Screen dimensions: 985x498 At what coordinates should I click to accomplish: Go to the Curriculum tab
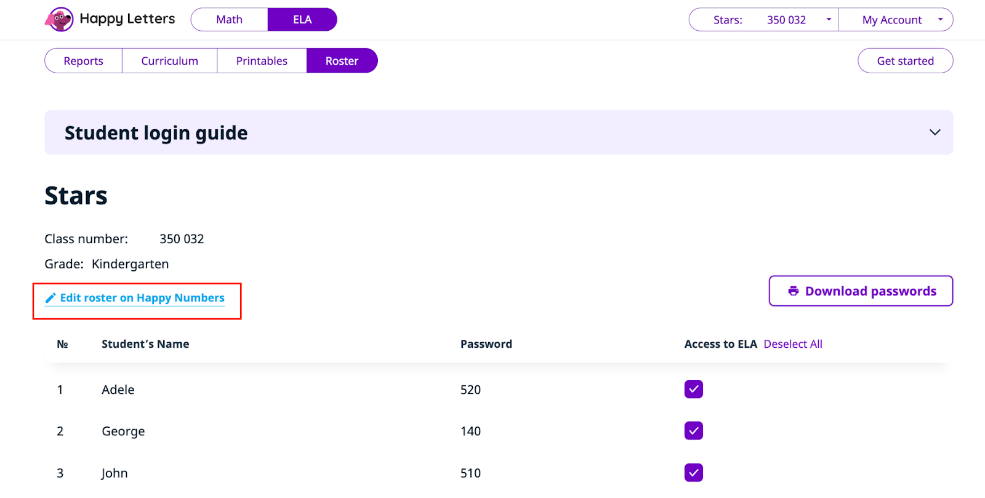coord(169,61)
